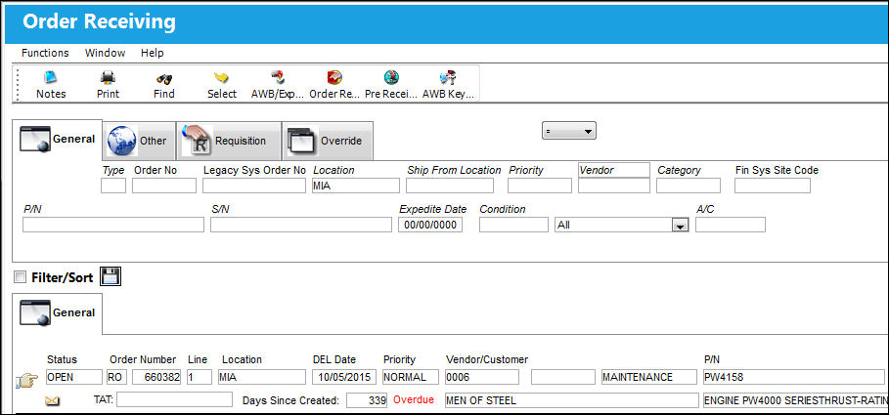
Task: Click the Line field showing 1
Action: tap(199, 377)
